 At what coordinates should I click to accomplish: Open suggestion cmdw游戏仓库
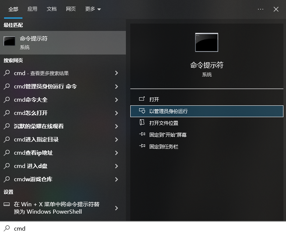63,179
